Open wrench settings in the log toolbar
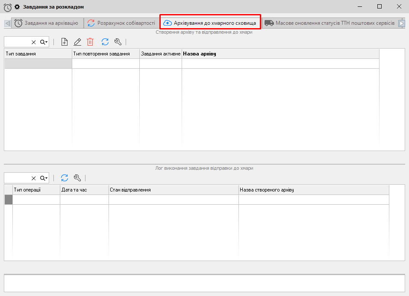 (x=77, y=178)
